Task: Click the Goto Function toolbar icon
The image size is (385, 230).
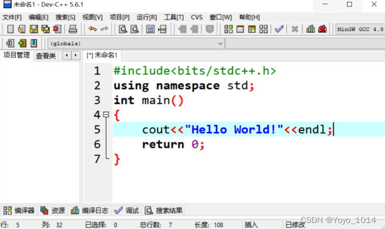Action: 150,29
